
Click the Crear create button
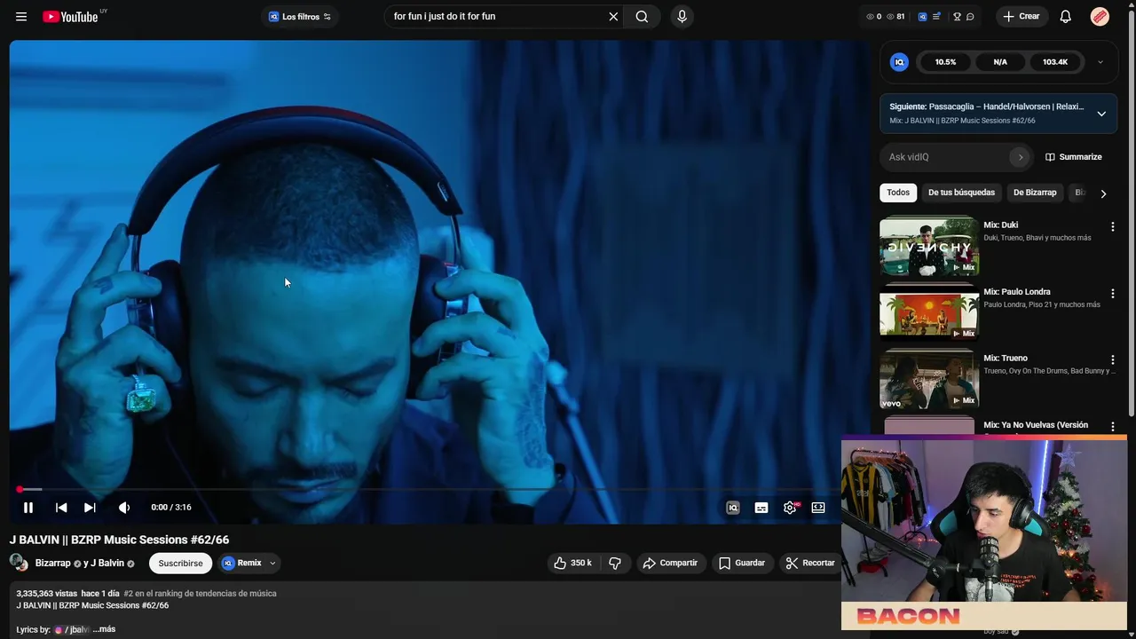click(x=1022, y=16)
